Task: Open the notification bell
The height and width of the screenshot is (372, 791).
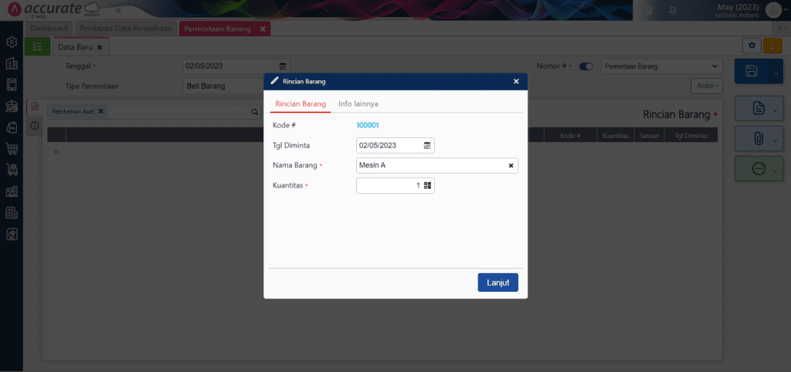Action: click(x=673, y=9)
